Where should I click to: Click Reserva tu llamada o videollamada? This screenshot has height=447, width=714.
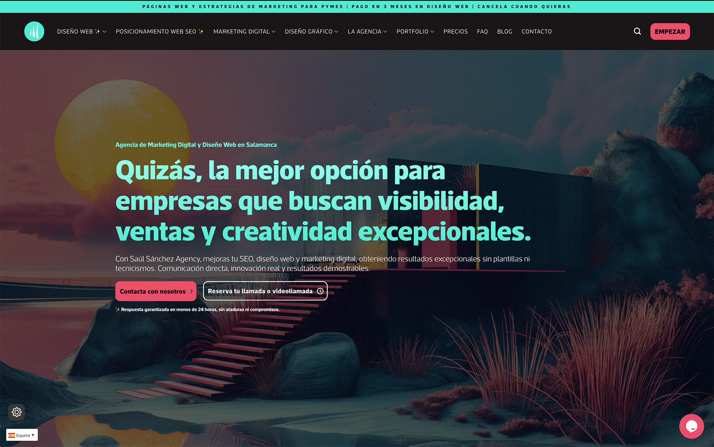point(265,291)
